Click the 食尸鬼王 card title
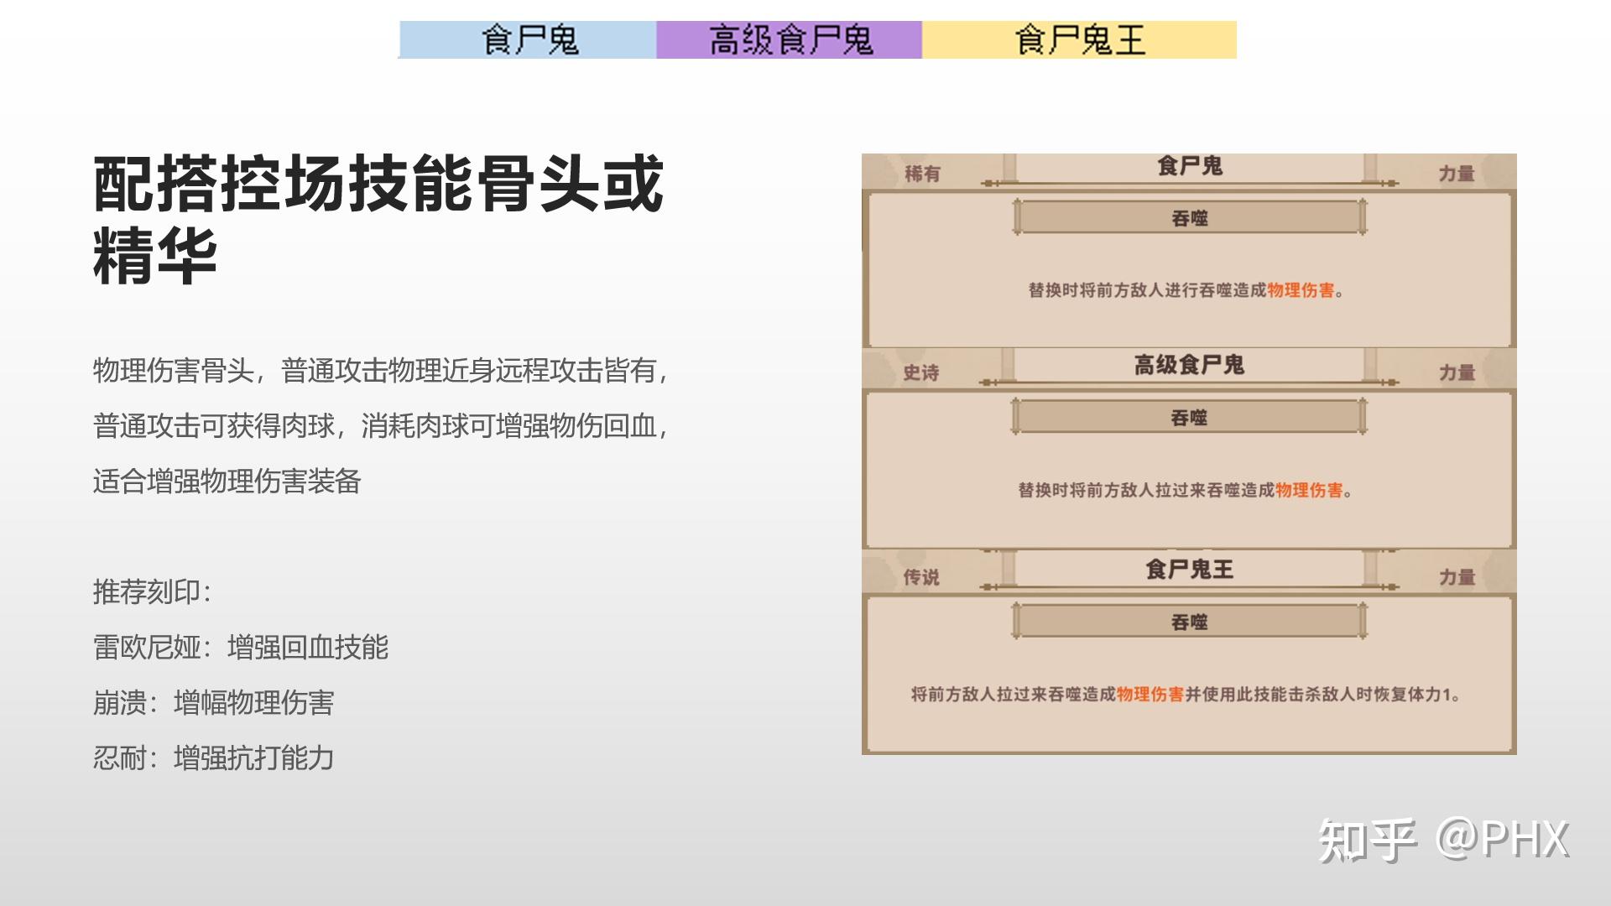 [x=1190, y=570]
